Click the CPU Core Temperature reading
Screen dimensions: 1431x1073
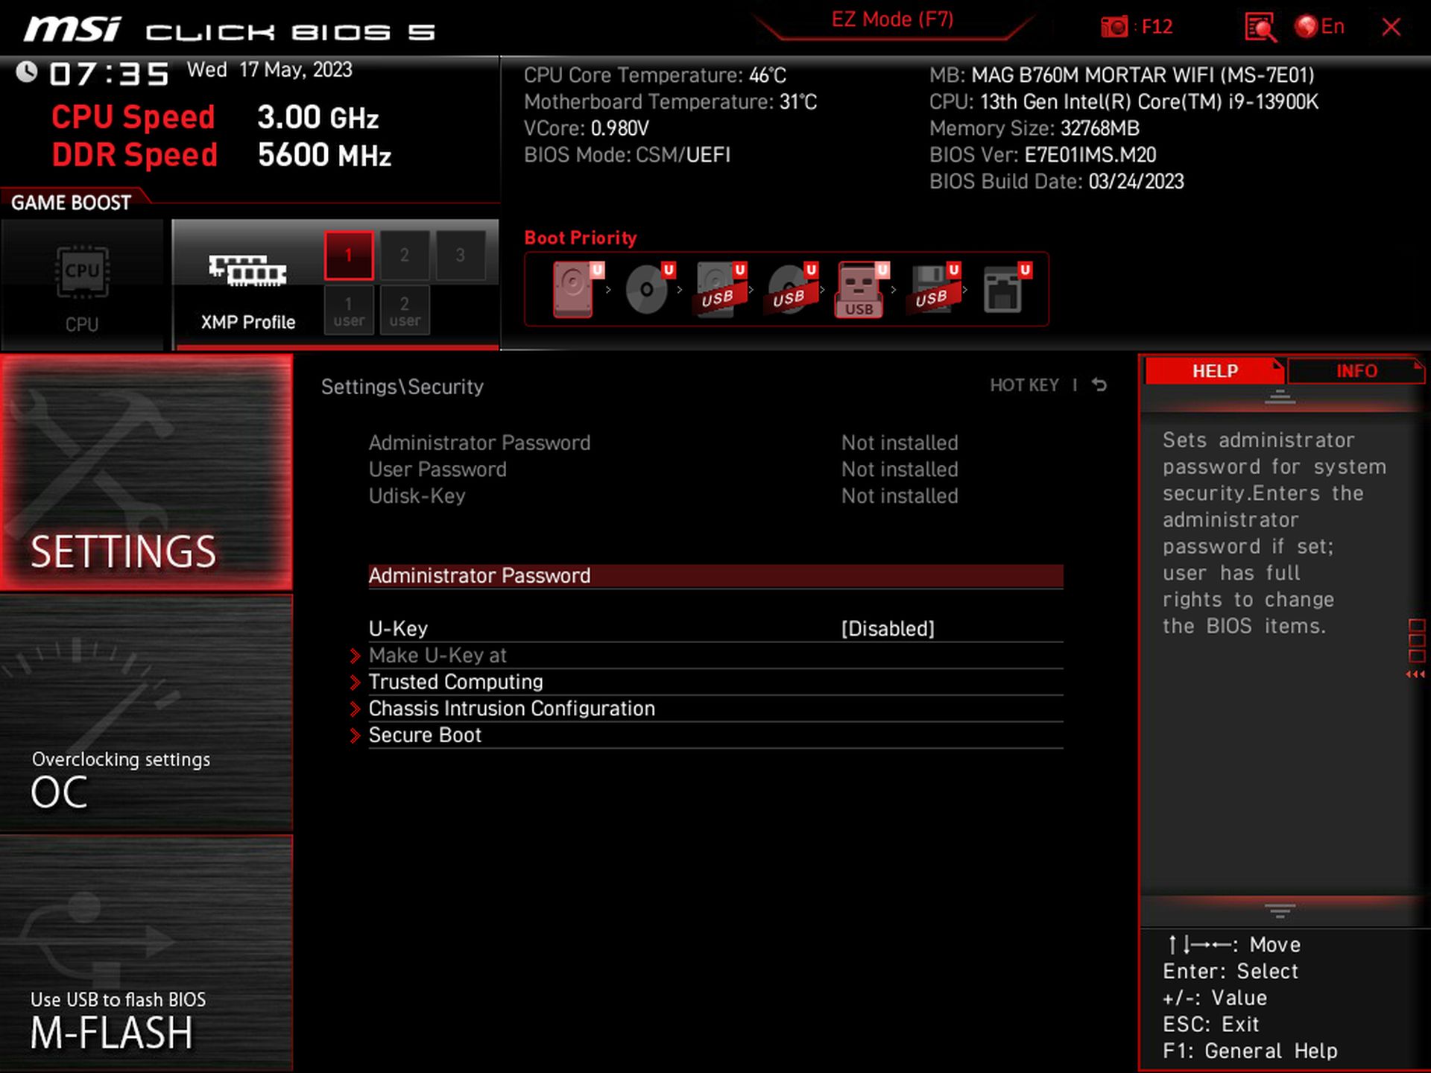click(655, 75)
